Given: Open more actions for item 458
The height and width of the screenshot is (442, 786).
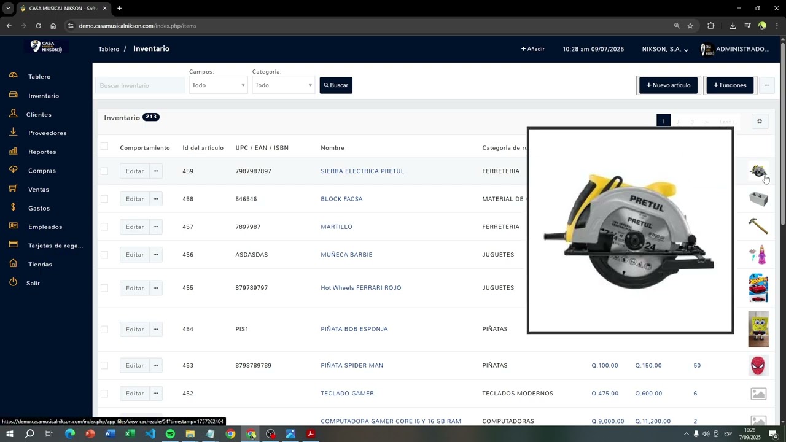Looking at the screenshot, I should pos(156,199).
